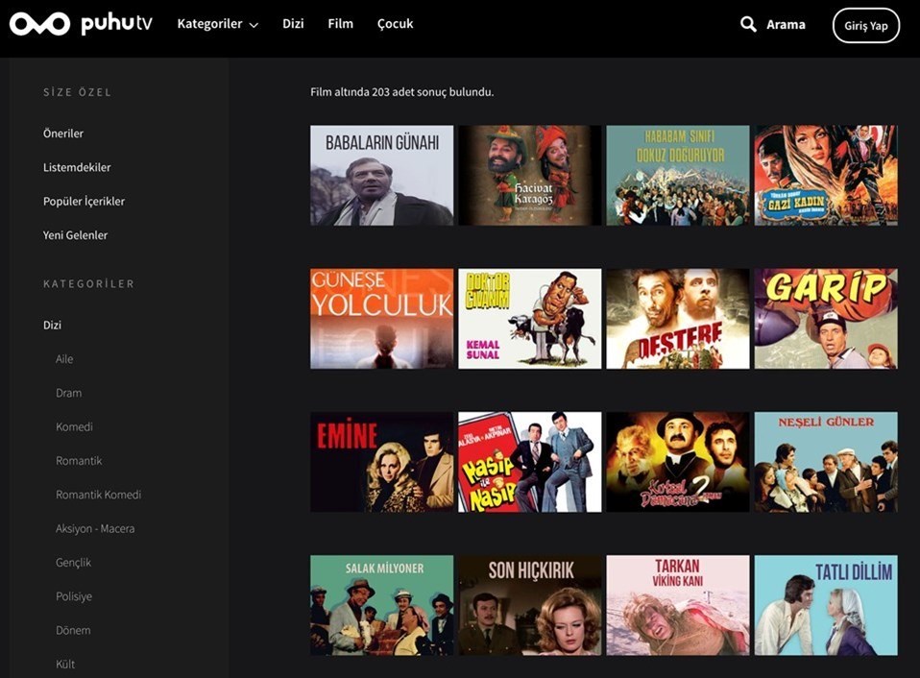Image resolution: width=920 pixels, height=678 pixels.
Task: Open Öneriler in the sidebar
Action: [63, 133]
